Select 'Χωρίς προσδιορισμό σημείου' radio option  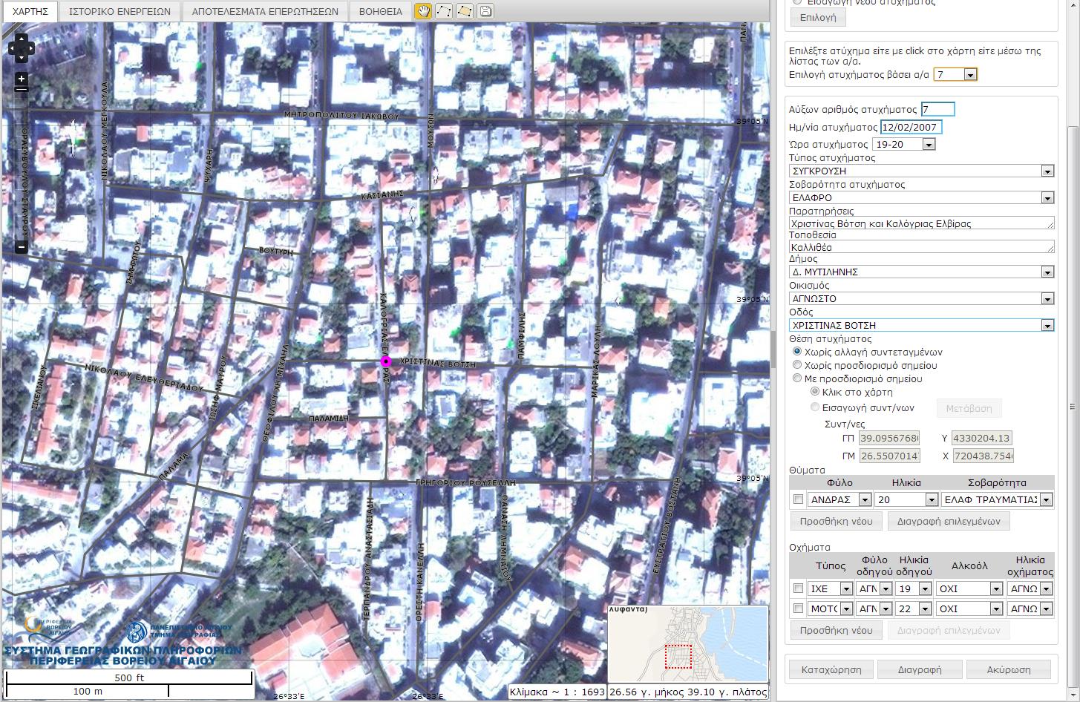pos(798,365)
